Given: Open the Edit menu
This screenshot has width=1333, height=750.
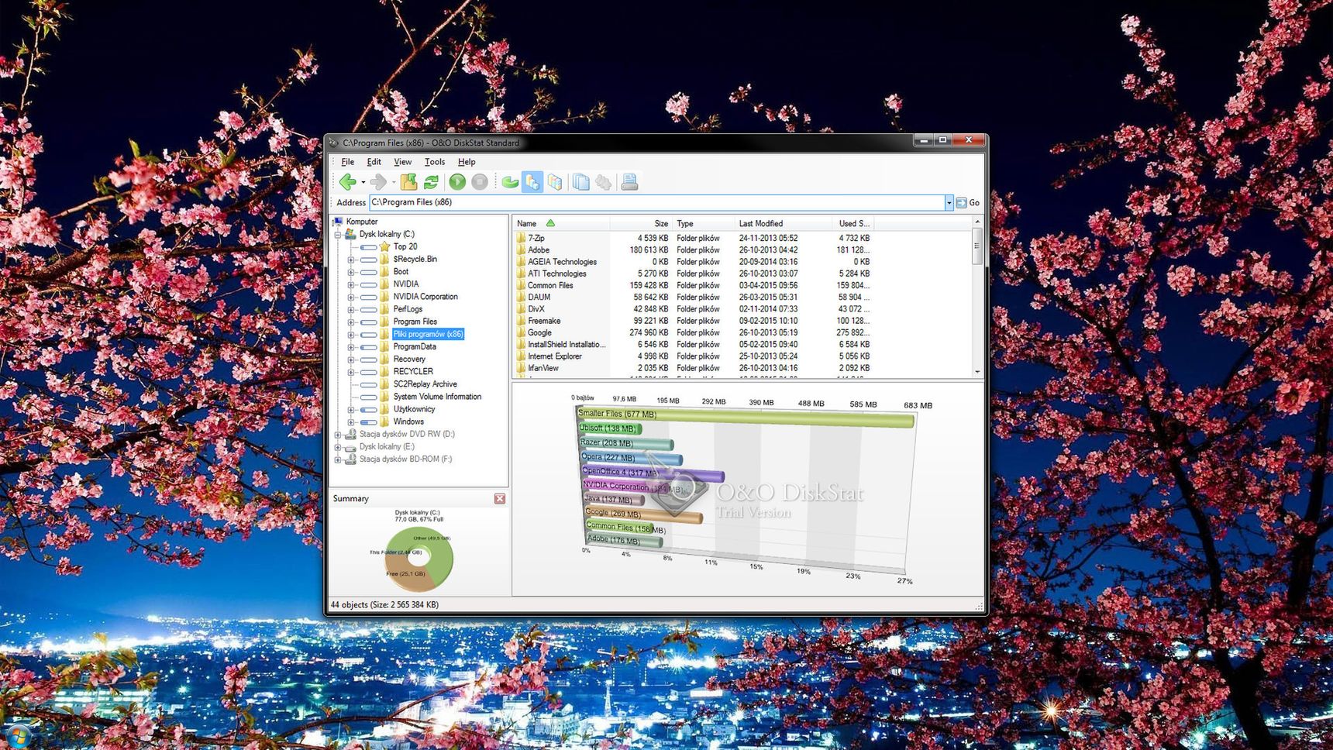Looking at the screenshot, I should [374, 162].
